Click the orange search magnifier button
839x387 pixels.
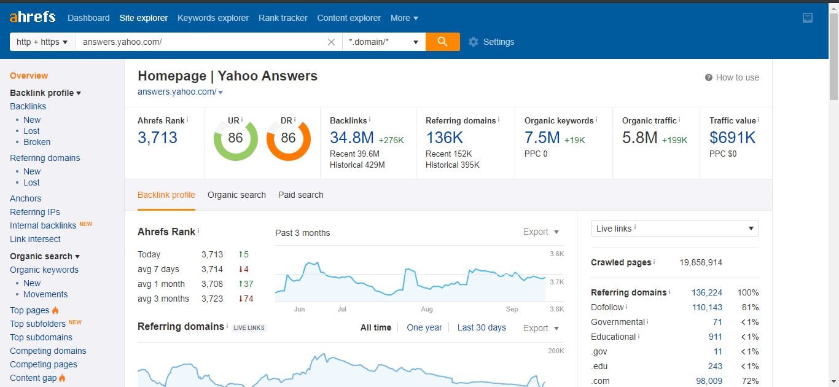click(442, 42)
